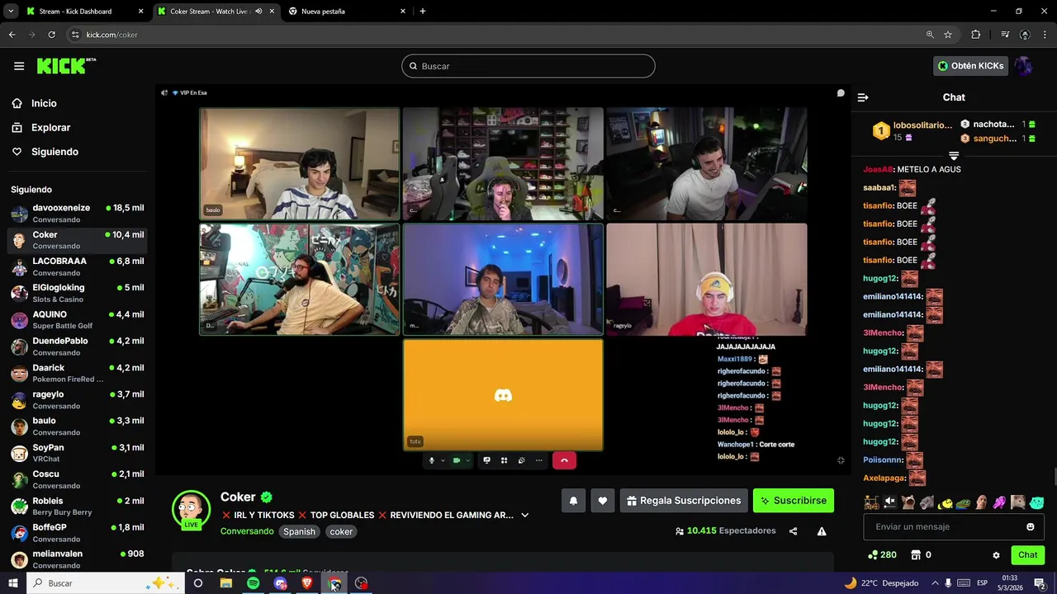
Task: Click the share stream icon
Action: click(x=793, y=531)
